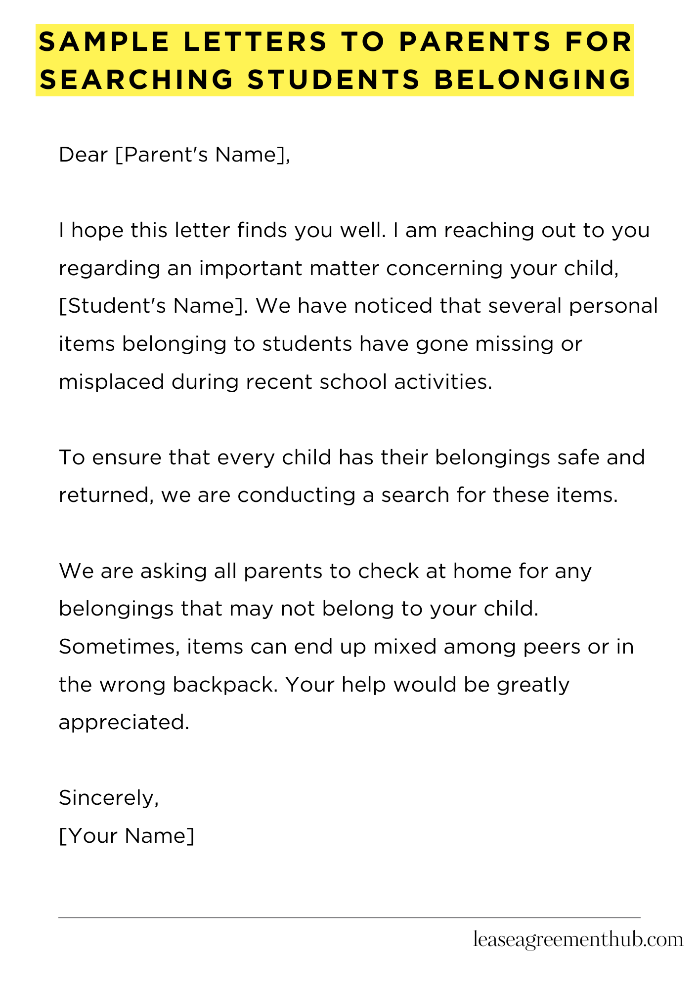This screenshot has width=699, height=988.
Task: Click the phrase 'wrong backpack' in the letter
Action: coord(188,685)
